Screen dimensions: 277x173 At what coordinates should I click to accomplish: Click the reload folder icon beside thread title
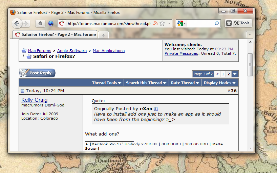[x=29, y=56]
